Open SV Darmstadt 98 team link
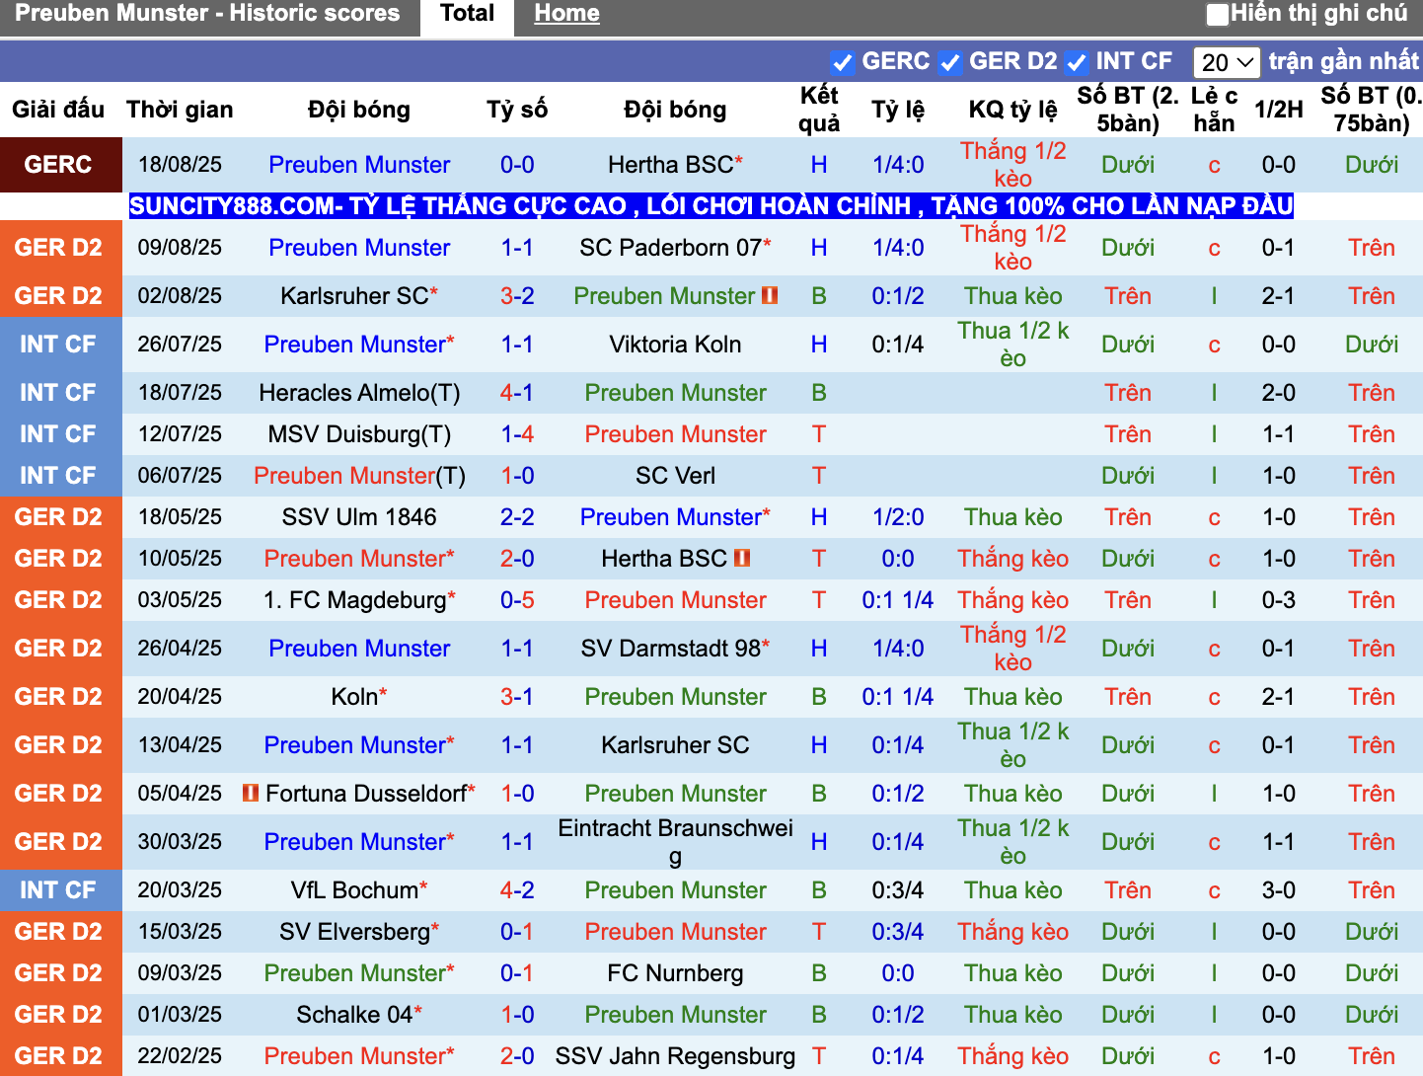1423x1076 pixels. click(671, 649)
